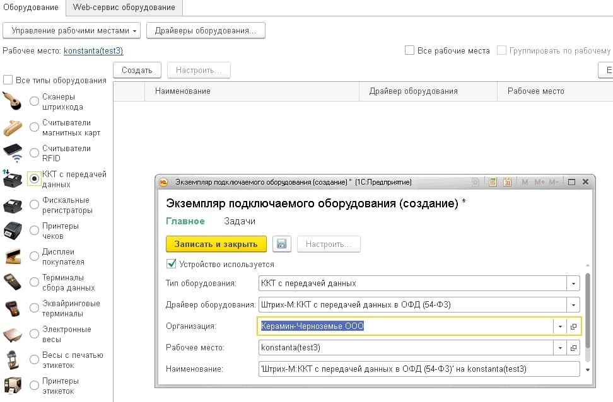Viewport: 613px width, 402px height.
Task: Open 'Управление рабочими местами' dropdown menu
Action: [71, 30]
